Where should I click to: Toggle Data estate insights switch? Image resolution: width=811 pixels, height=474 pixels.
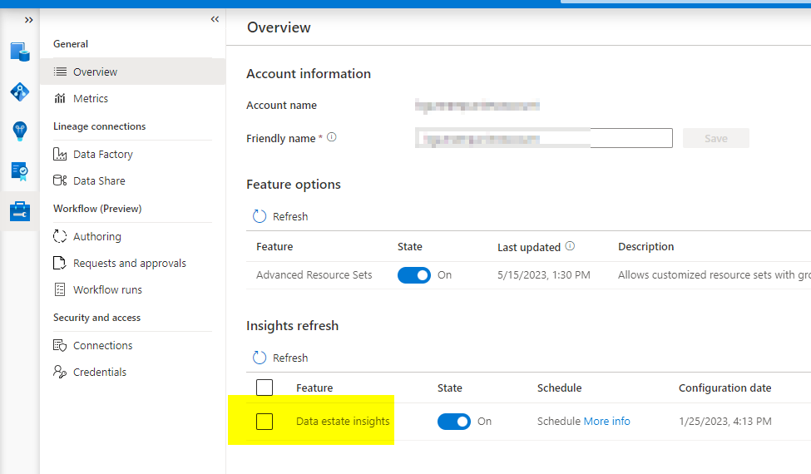(453, 422)
